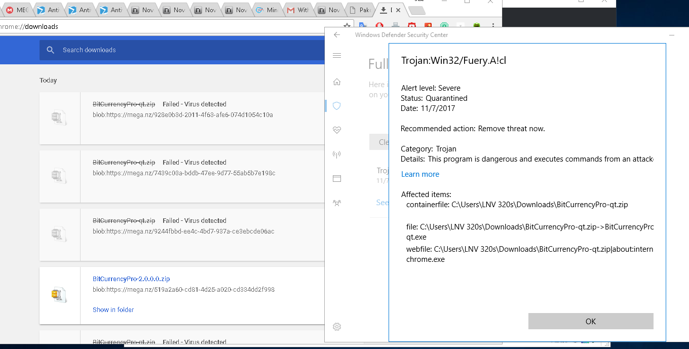Viewport: 689px width, 349px height.
Task: Open App & browser control icon
Action: (x=337, y=178)
